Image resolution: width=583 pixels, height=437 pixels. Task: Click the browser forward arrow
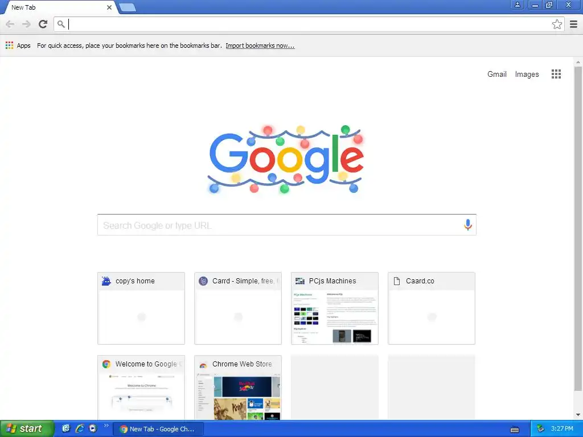click(x=26, y=24)
